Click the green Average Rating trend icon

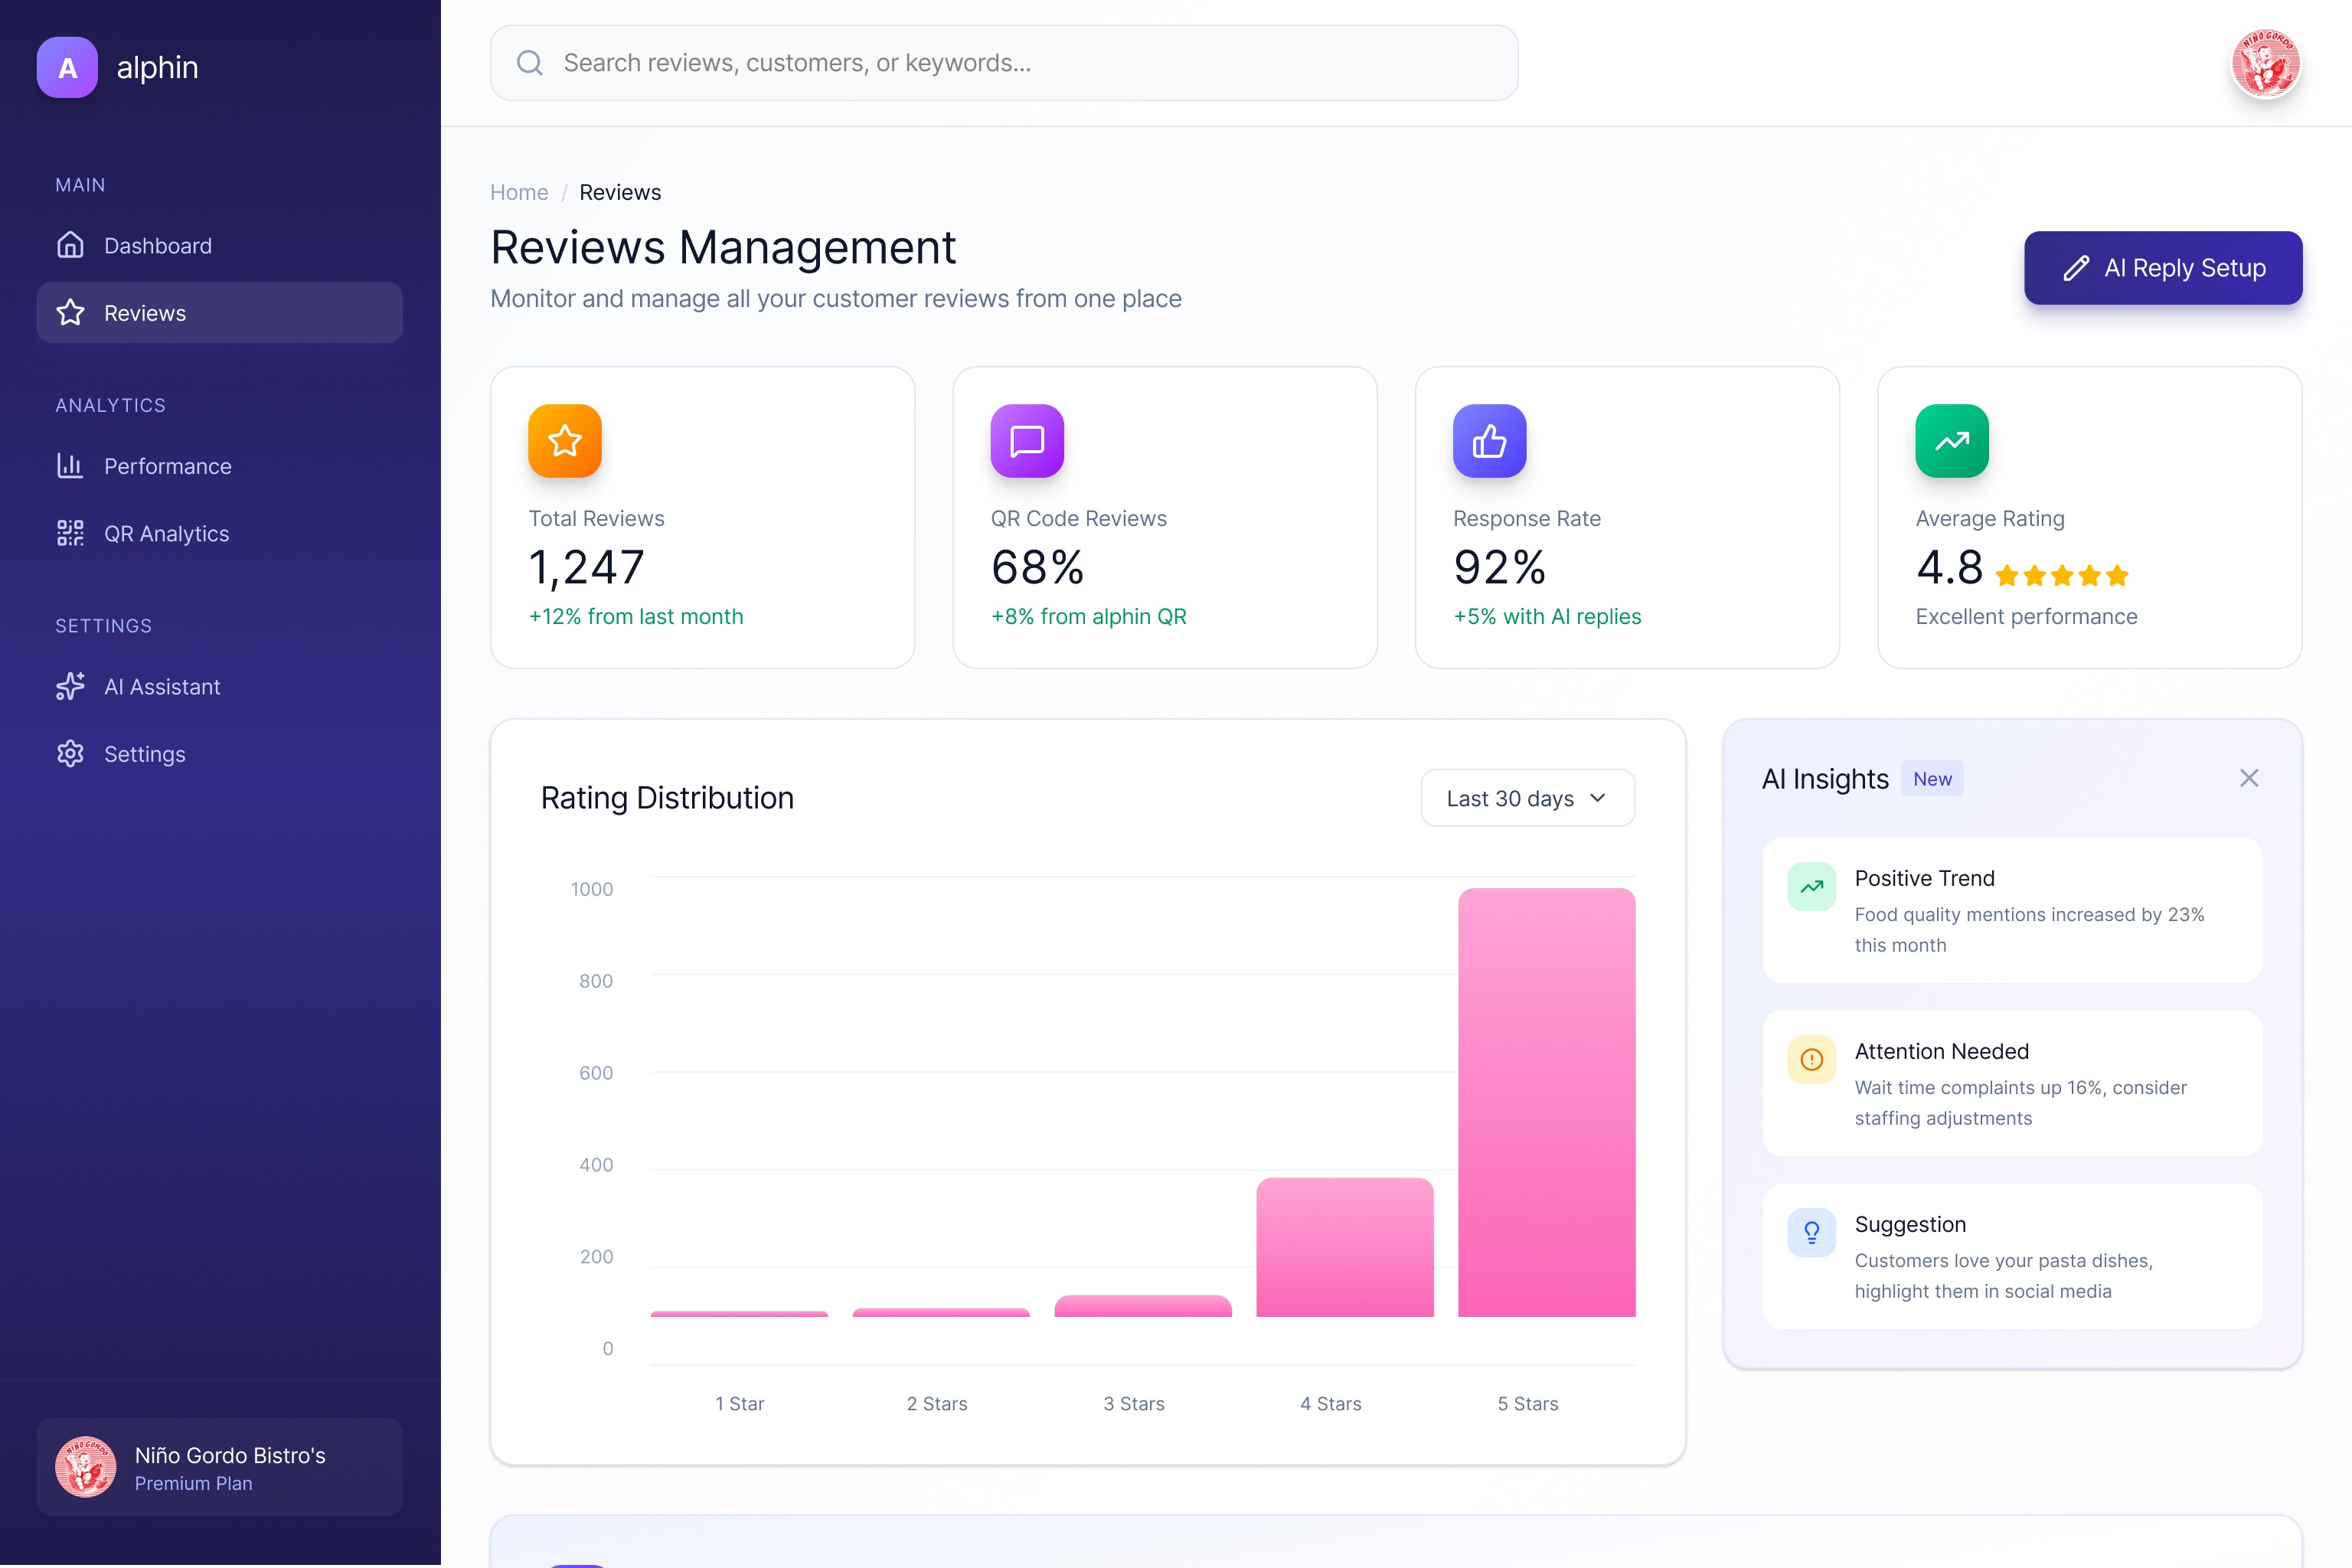pos(1951,441)
